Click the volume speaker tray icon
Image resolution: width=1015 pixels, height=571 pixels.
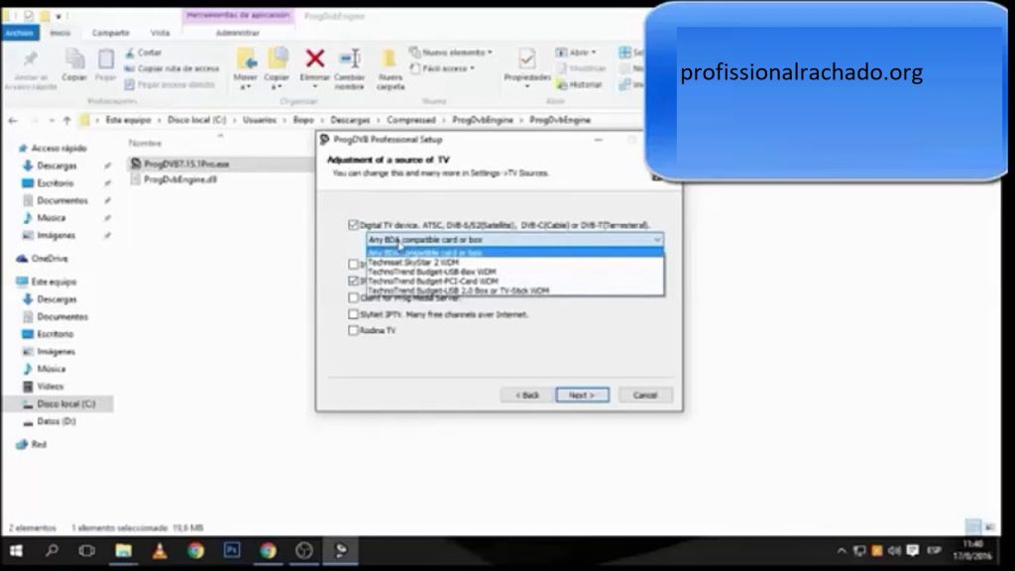[894, 551]
